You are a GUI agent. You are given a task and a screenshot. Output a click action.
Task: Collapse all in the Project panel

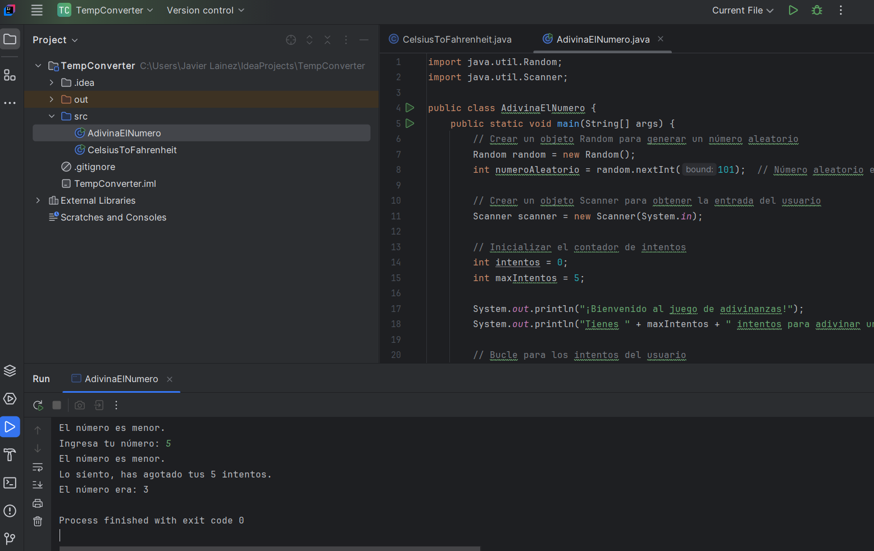(x=327, y=40)
